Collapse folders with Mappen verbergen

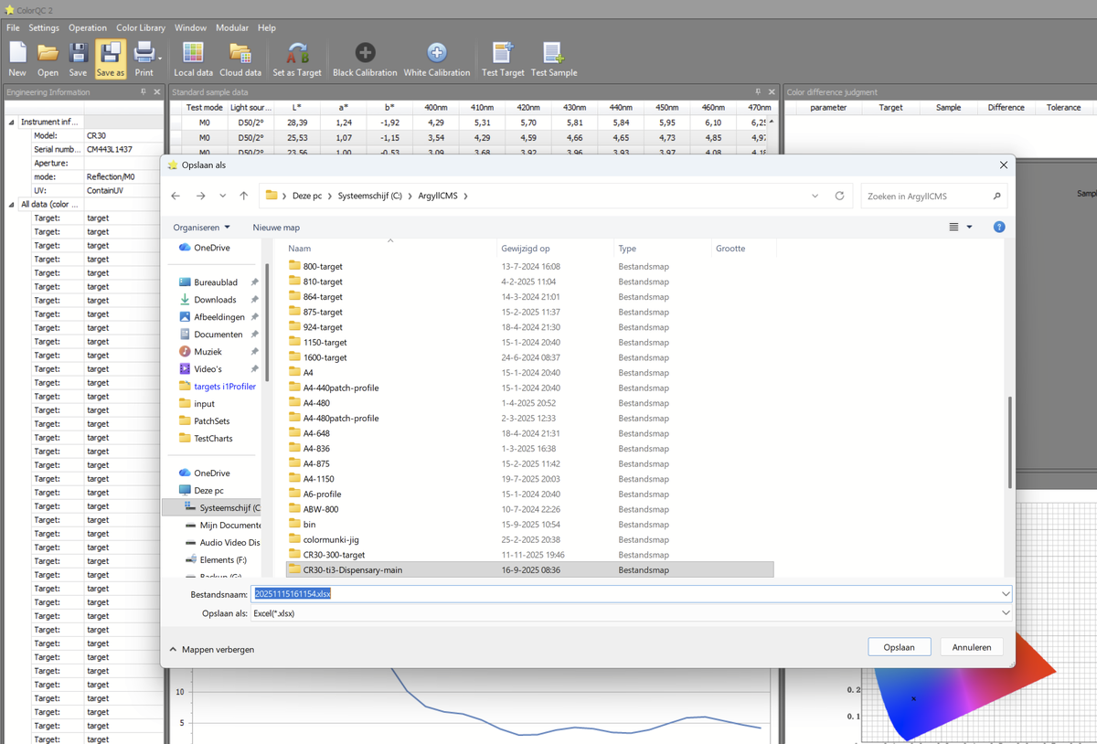(x=212, y=649)
